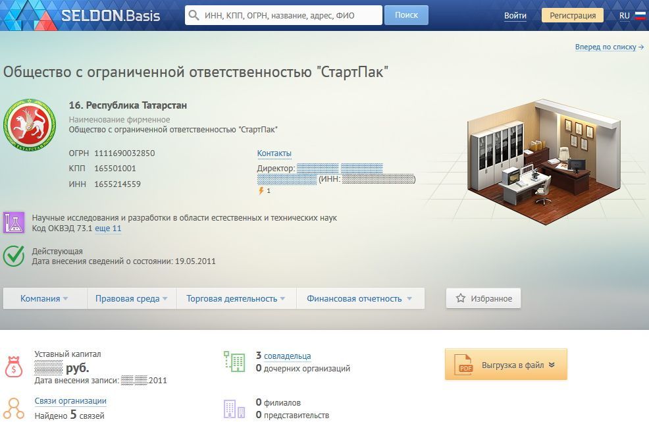This screenshot has height=430, width=649.
Task: Expand the Компания dropdown menu
Action: 45,298
